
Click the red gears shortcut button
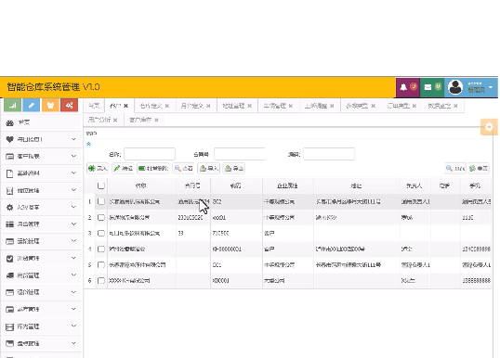click(69, 106)
